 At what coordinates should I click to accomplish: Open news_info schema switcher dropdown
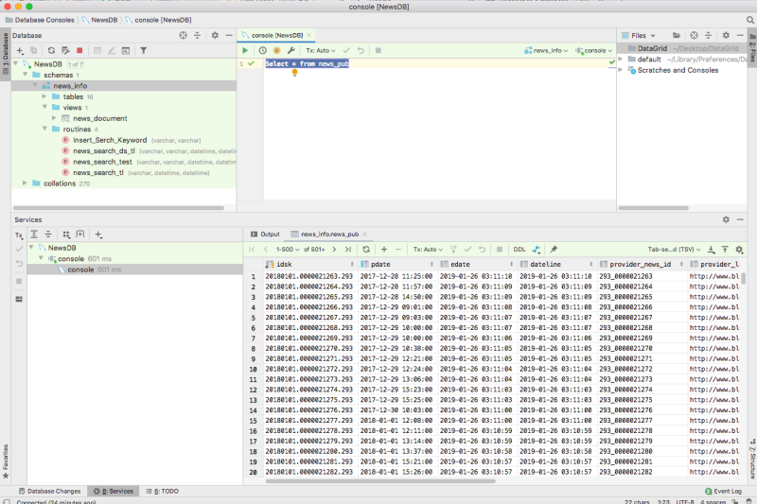546,50
